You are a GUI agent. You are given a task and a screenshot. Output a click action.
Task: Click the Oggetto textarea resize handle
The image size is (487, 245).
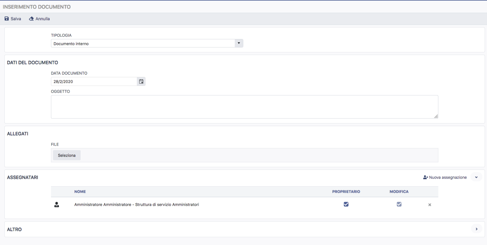click(436, 116)
